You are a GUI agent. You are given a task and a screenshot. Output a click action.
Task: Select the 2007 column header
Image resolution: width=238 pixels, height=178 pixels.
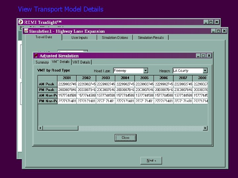[183, 78]
